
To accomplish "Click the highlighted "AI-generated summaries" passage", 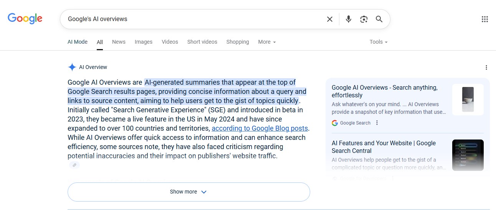I will point(187,91).
